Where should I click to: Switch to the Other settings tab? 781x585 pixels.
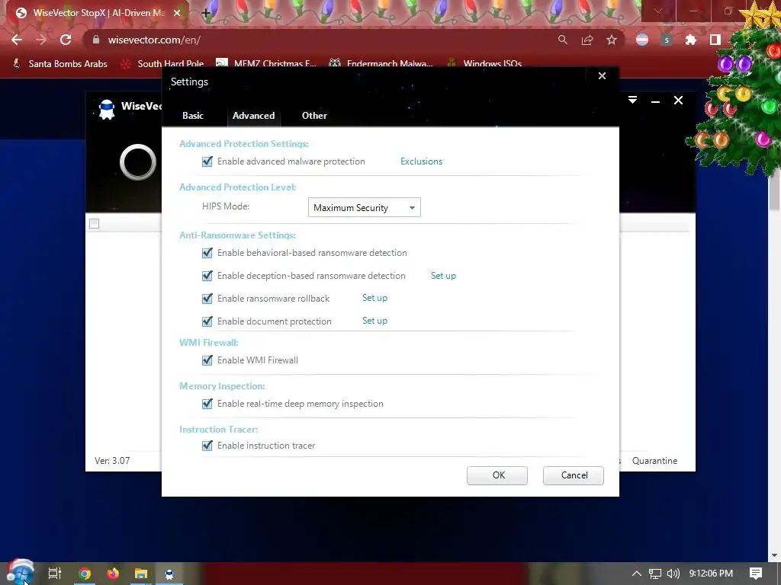[x=314, y=116]
